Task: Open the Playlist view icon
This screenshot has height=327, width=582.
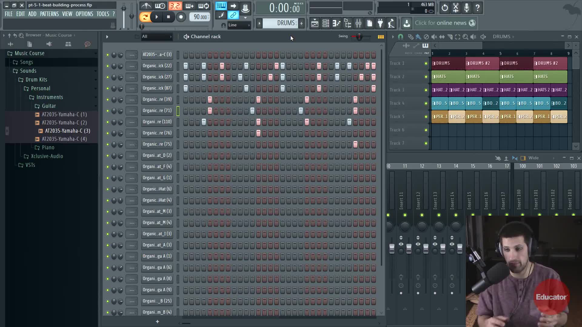Action: click(315, 23)
